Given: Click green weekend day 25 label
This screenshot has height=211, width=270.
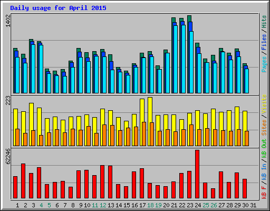Looking at the screenshot, I should 206,205.
